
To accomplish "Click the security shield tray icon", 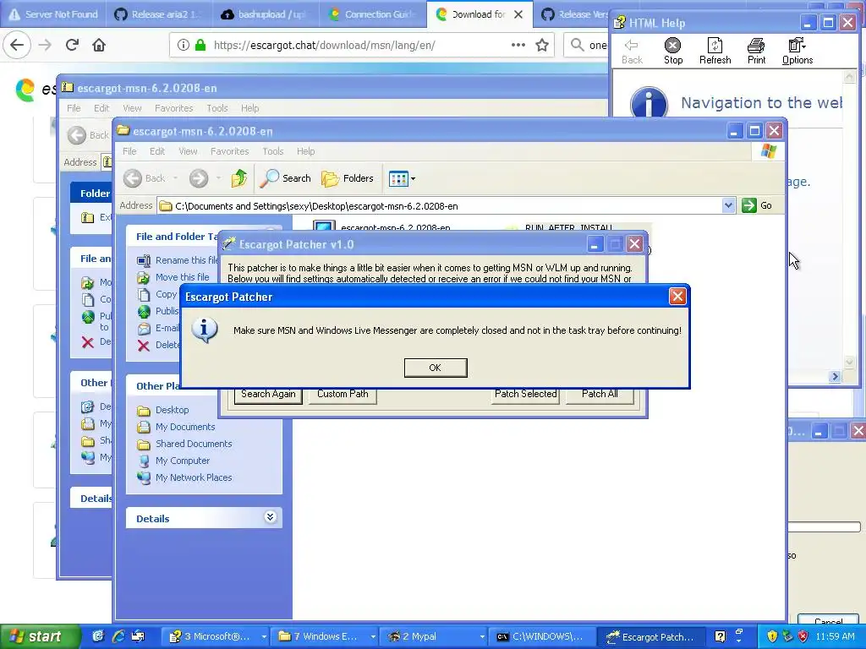I will (772, 636).
